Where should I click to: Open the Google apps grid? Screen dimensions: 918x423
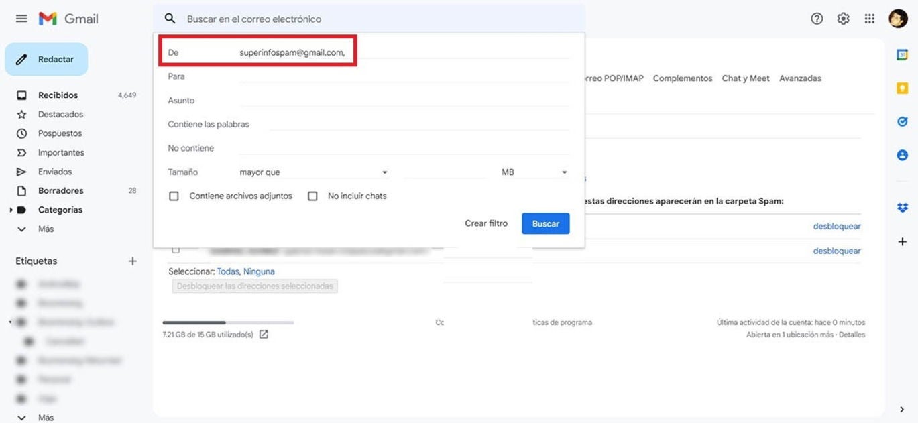point(870,18)
